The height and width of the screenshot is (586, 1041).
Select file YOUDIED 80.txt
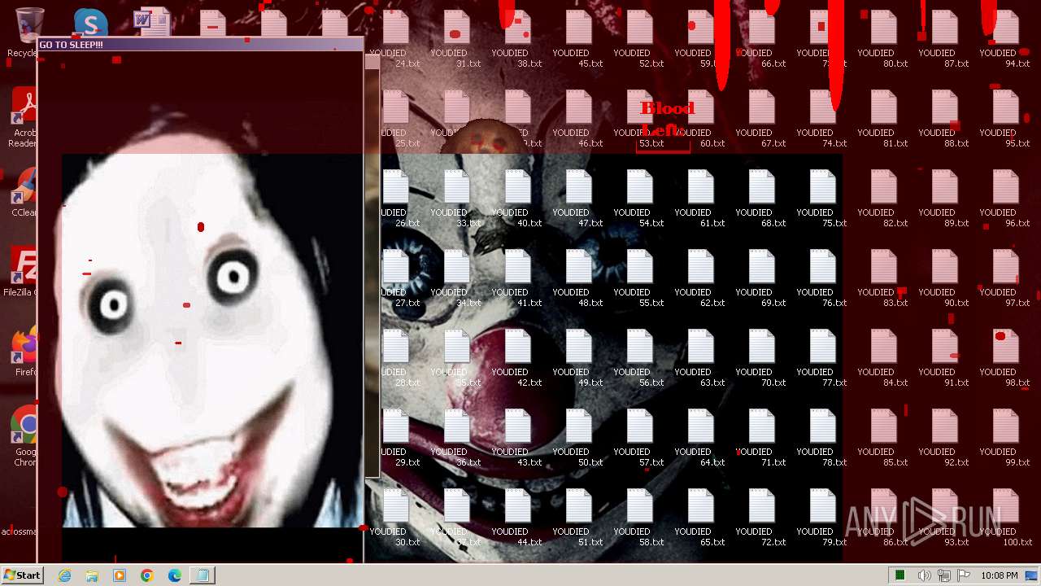[883, 39]
